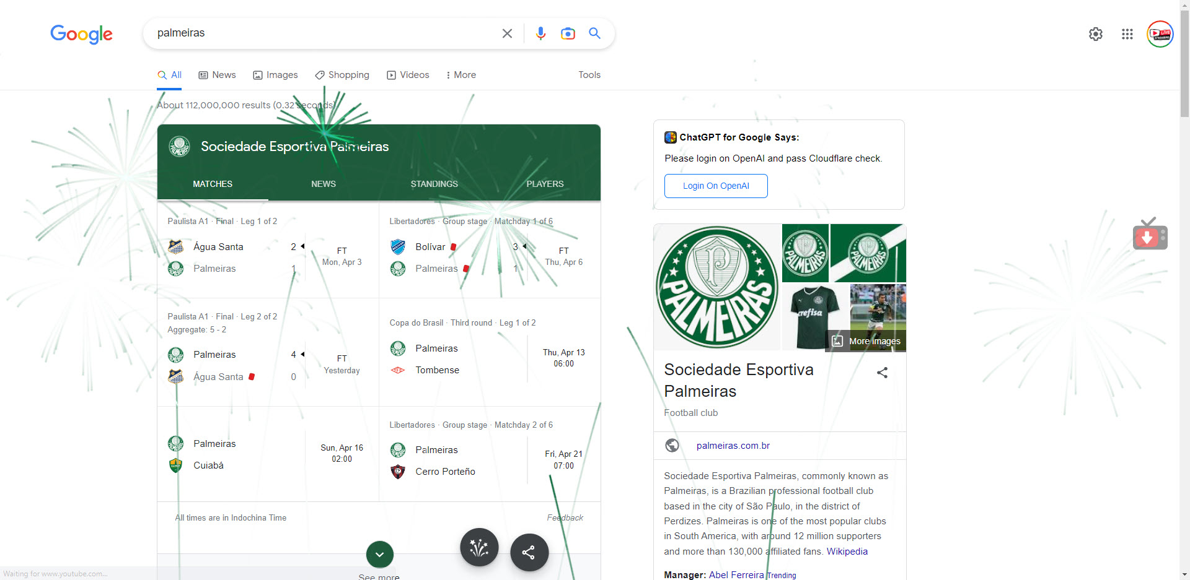Screen dimensions: 1190x580
Task: Expand more matches with chevron button
Action: (x=380, y=555)
